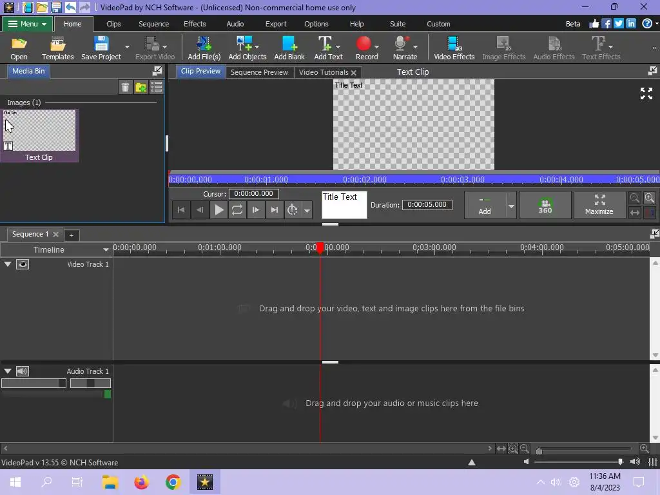The width and height of the screenshot is (660, 495).
Task: Adjust the timeline zoom slider
Action: tap(539, 451)
